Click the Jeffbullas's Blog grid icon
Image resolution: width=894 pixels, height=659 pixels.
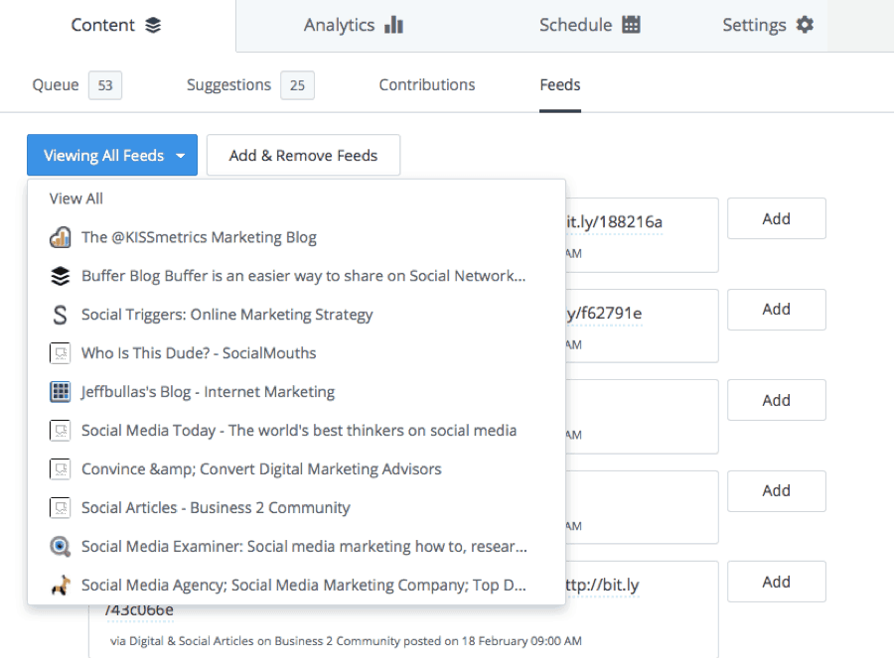pyautogui.click(x=60, y=392)
